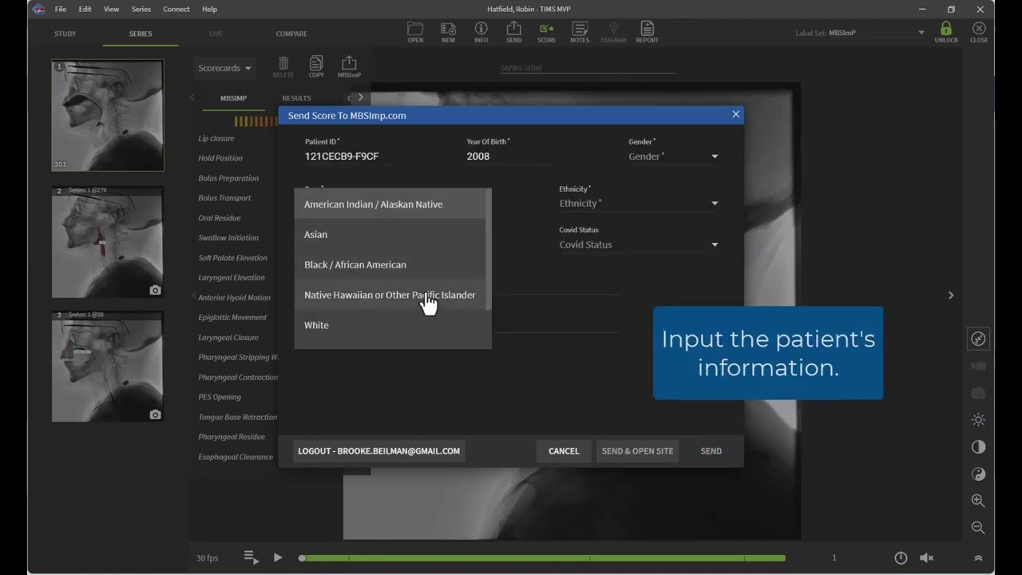Open the Series menu

click(x=141, y=9)
